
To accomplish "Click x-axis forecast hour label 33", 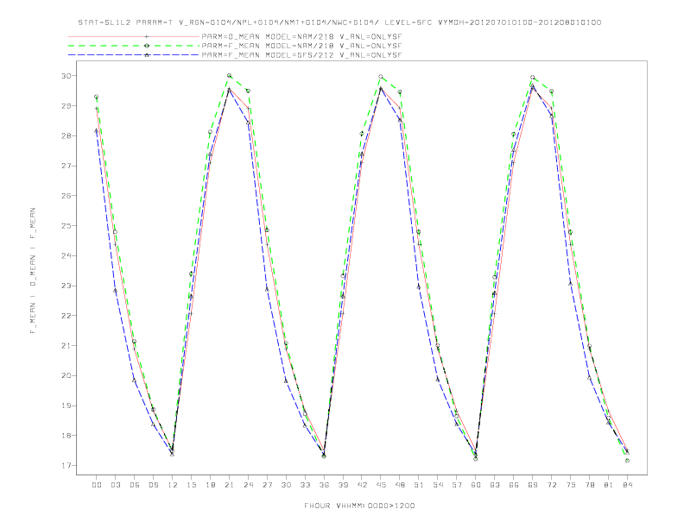I will 305,485.
